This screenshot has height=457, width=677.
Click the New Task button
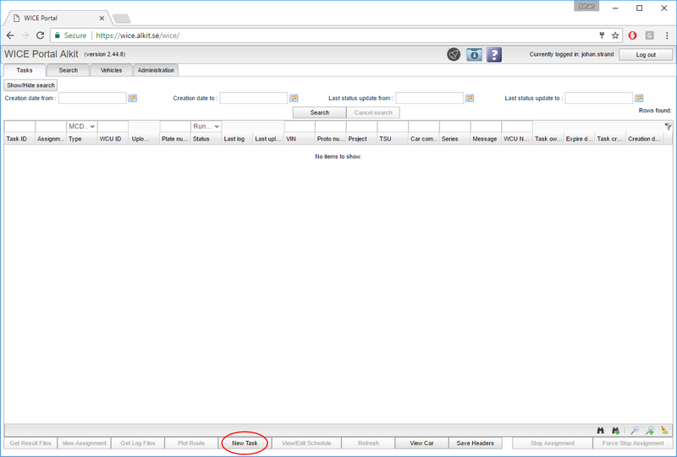pyautogui.click(x=245, y=443)
